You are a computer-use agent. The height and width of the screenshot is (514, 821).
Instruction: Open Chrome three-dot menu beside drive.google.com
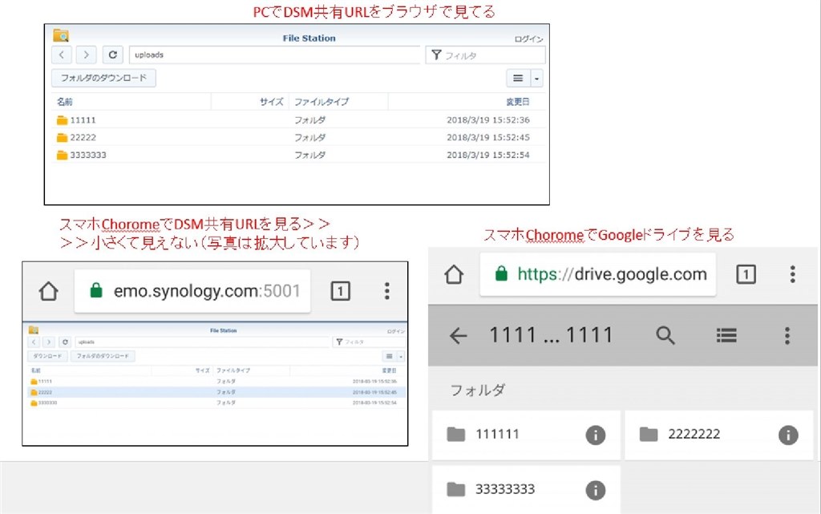click(x=793, y=274)
